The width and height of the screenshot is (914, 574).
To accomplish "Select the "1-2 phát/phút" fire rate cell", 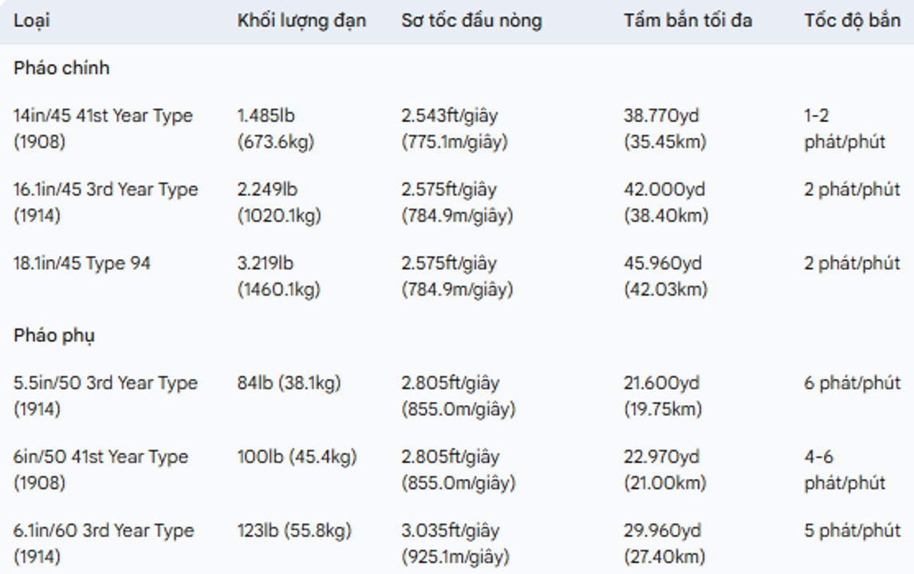I will pos(845,128).
